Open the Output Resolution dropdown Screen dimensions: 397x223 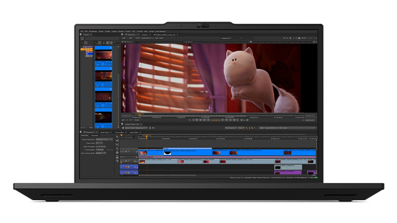[x=104, y=139]
